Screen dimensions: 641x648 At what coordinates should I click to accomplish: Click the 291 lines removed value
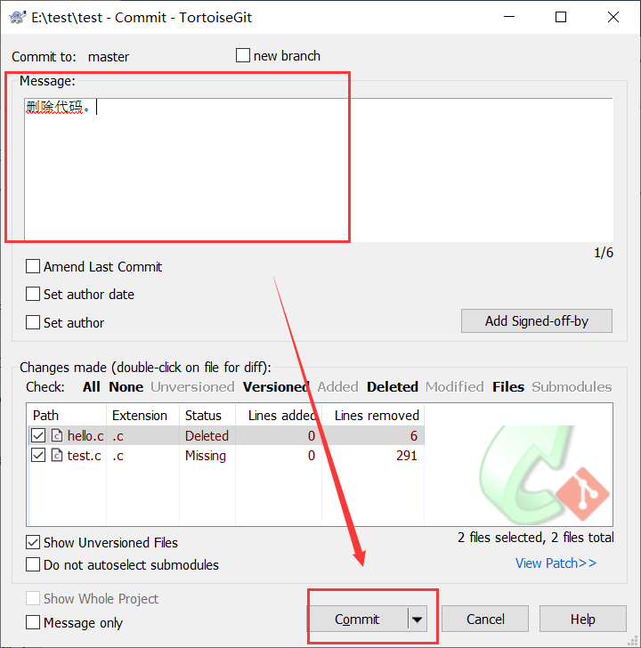407,456
